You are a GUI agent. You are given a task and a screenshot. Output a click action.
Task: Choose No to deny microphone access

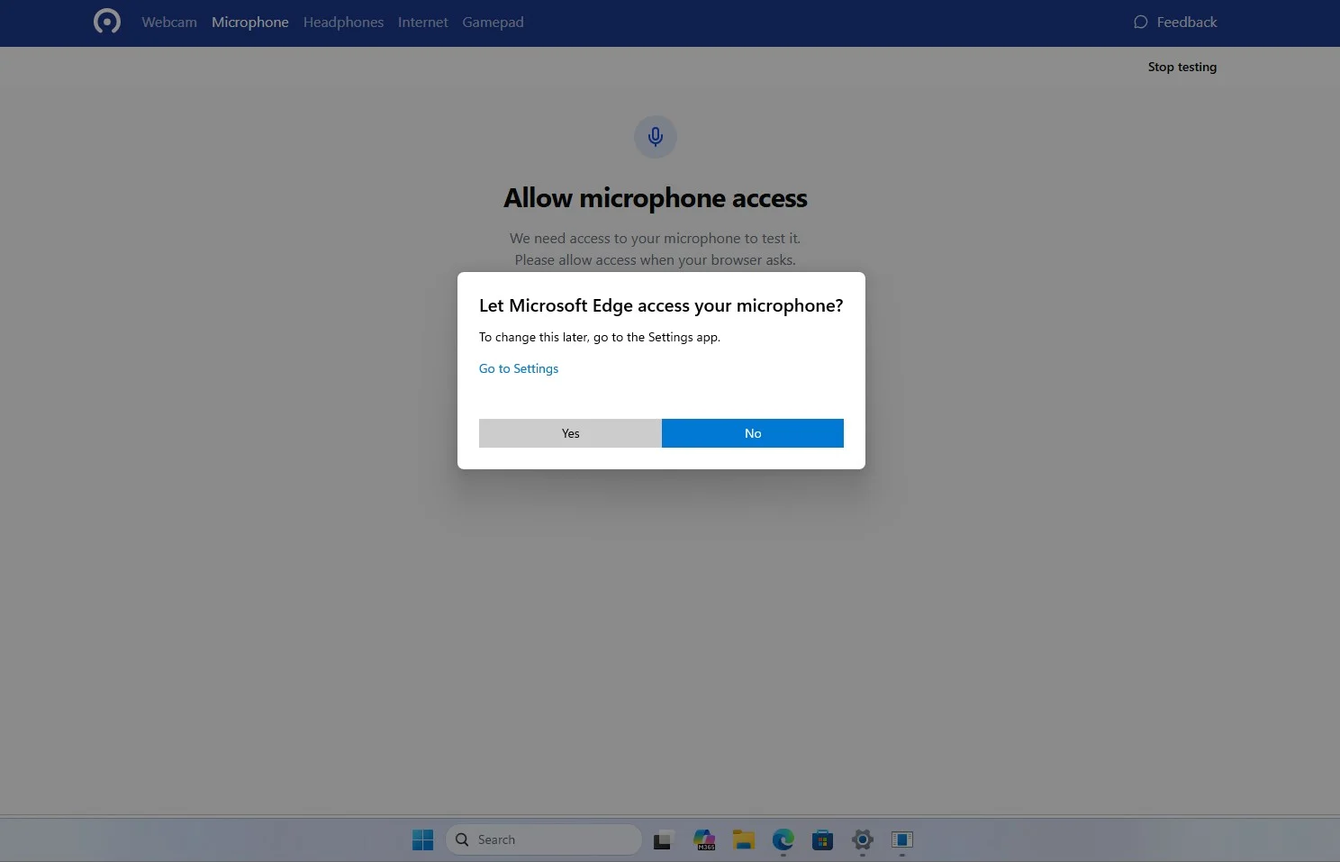pyautogui.click(x=753, y=433)
